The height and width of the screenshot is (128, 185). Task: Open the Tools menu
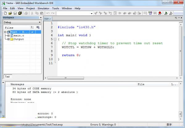(55, 8)
